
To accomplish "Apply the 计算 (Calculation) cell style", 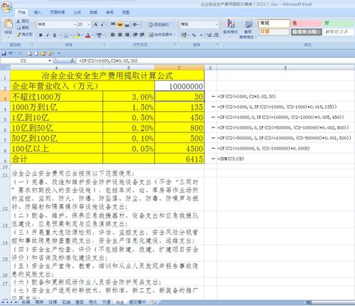I will click(x=274, y=31).
